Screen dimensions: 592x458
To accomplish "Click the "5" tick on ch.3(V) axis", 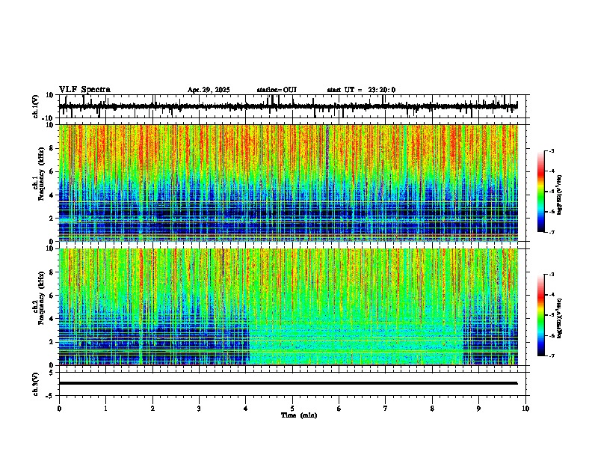I will tap(52, 373).
